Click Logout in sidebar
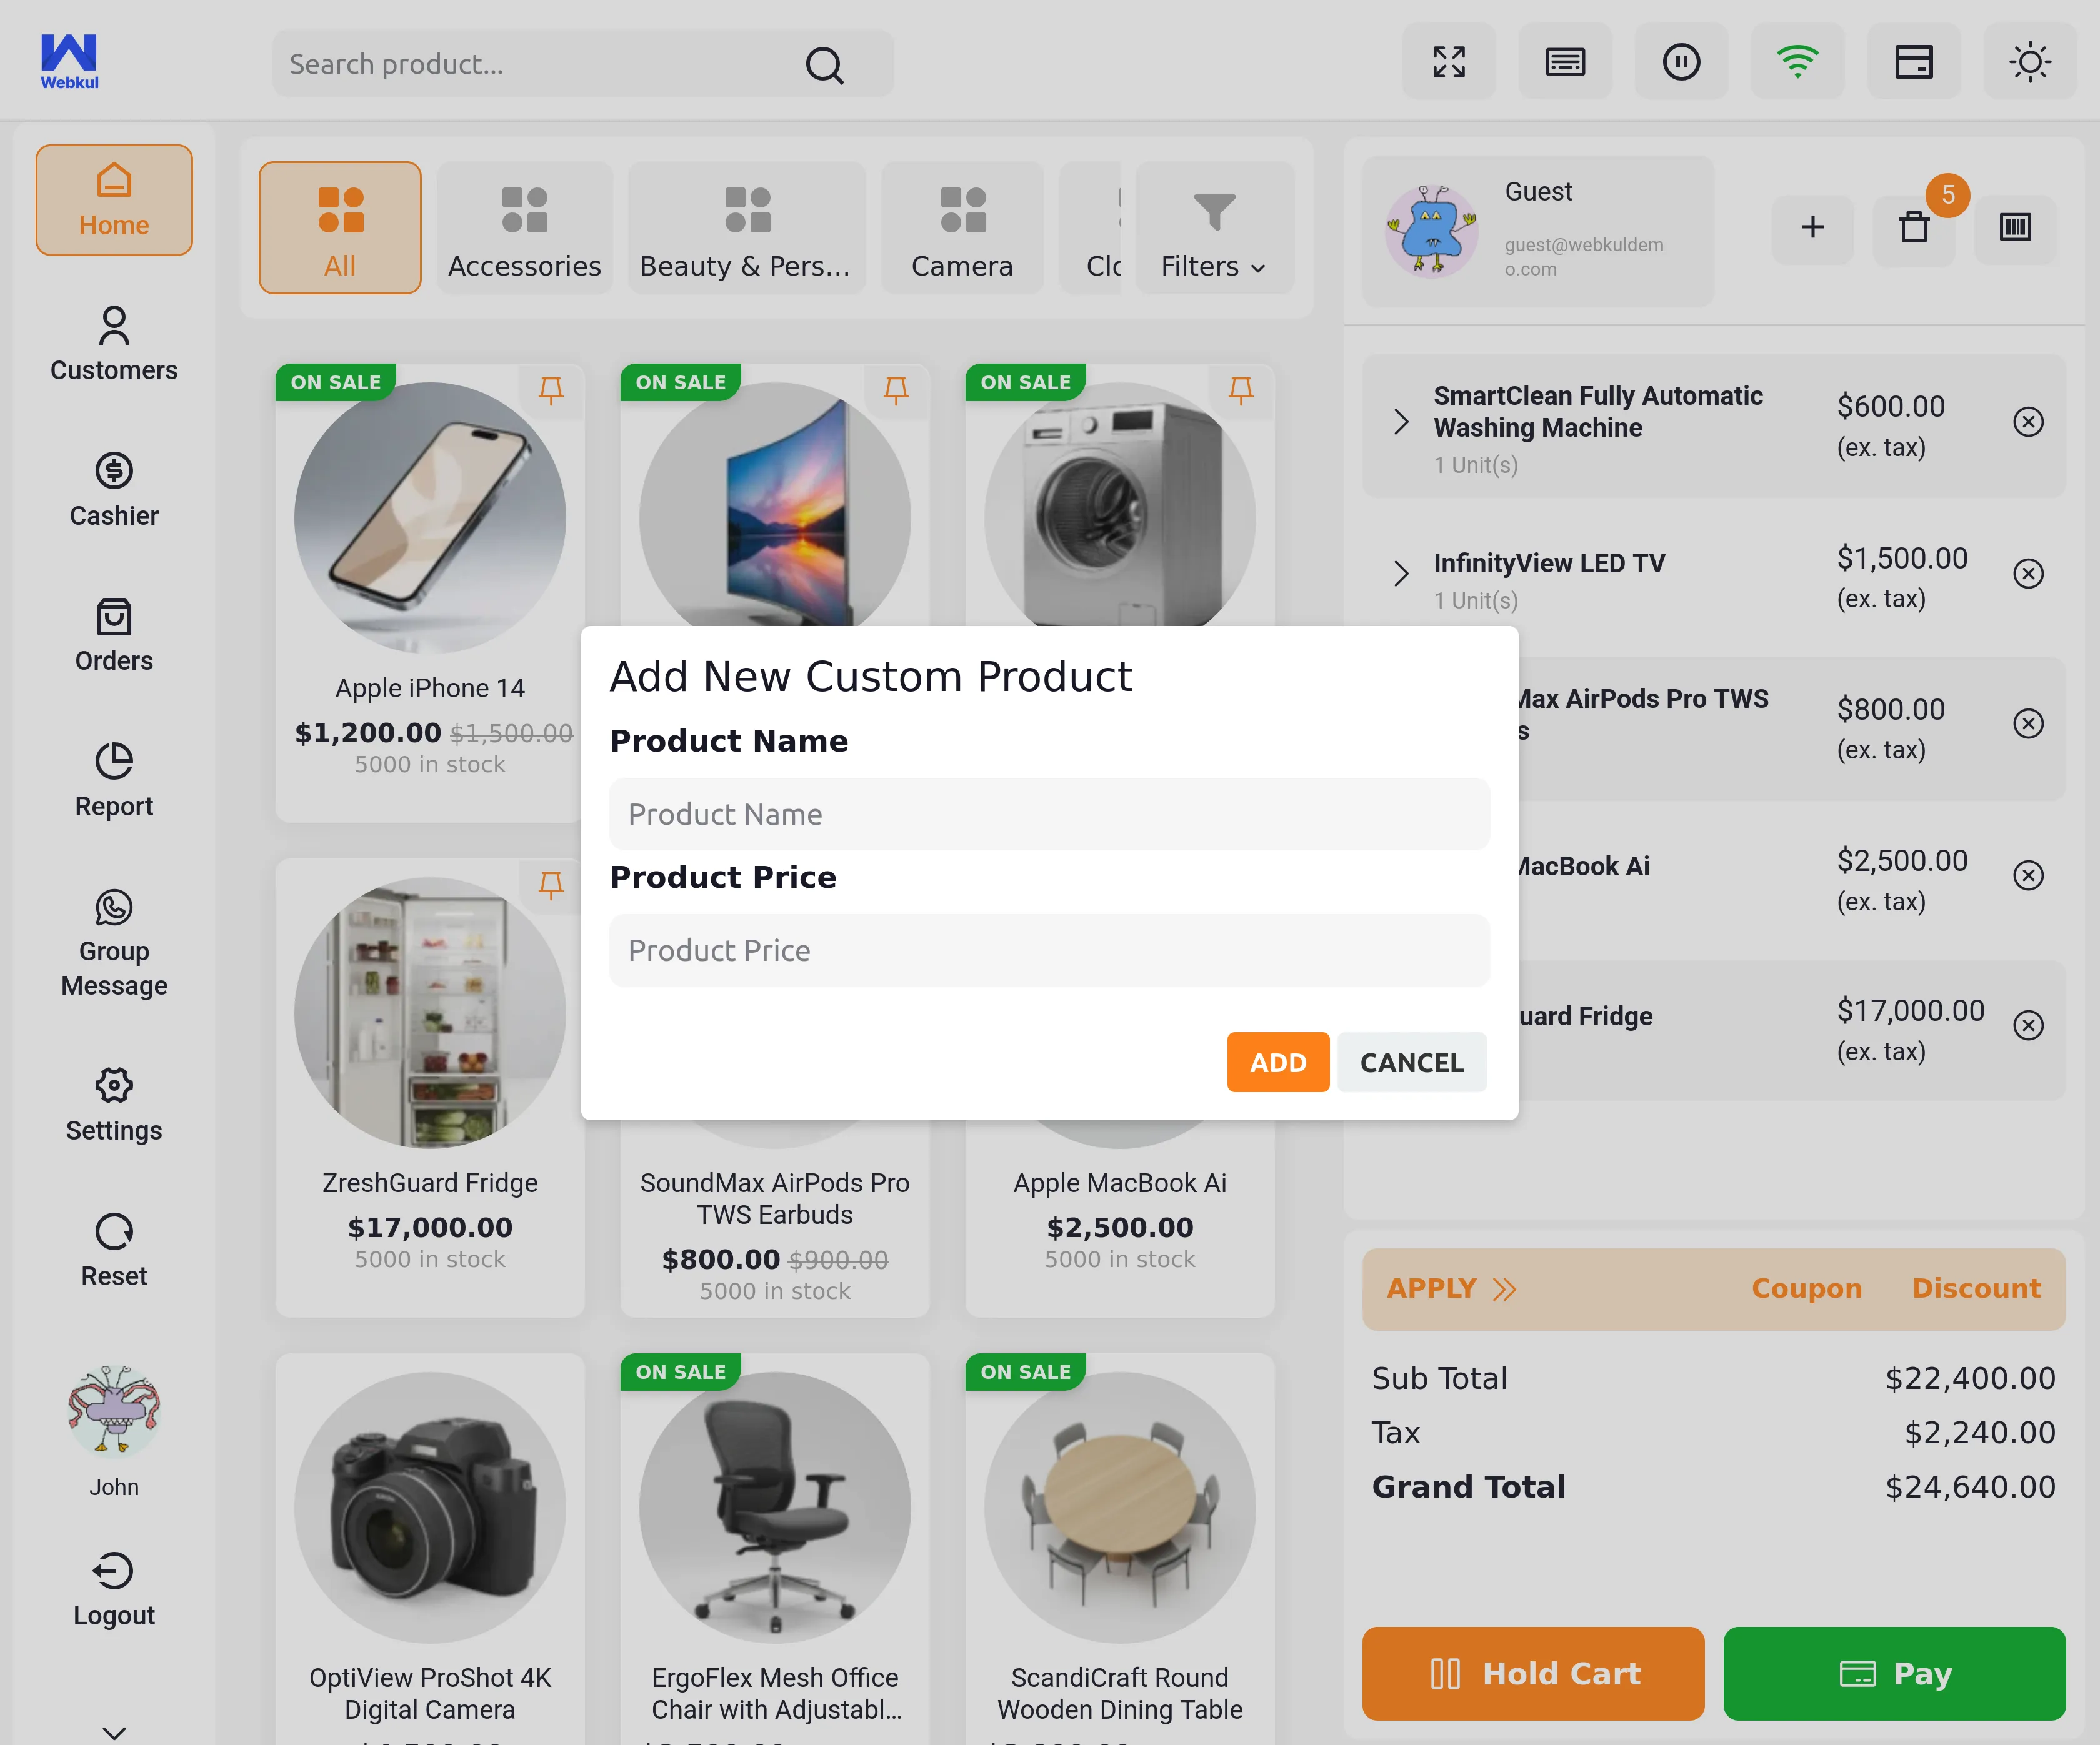2100x1745 pixels. coord(114,1589)
